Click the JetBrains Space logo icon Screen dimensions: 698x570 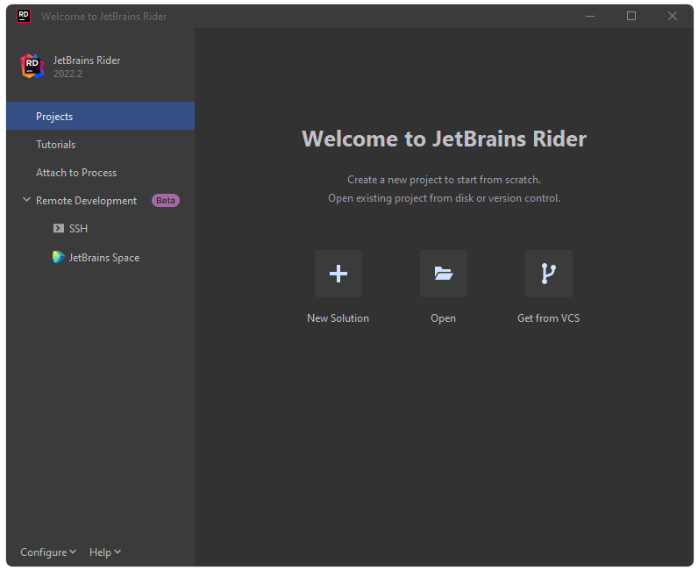point(59,257)
